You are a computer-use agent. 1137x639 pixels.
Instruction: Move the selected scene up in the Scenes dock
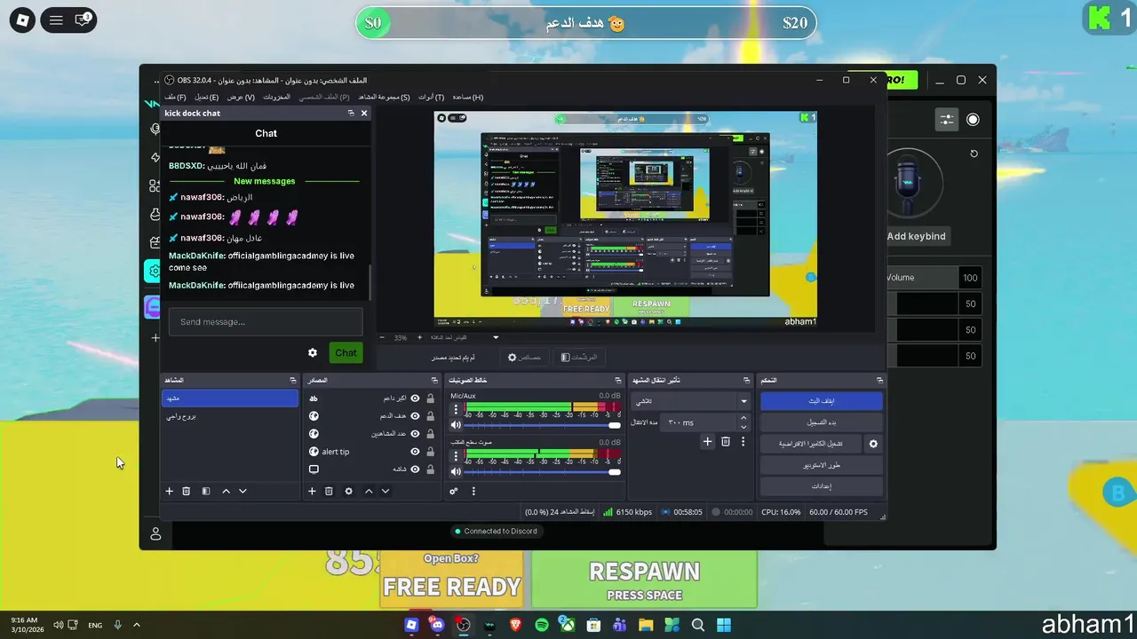(x=226, y=491)
